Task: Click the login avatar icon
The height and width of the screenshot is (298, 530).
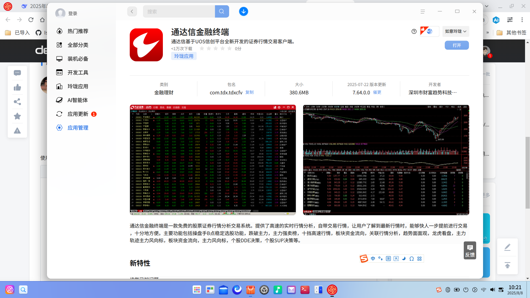Action: pyautogui.click(x=60, y=13)
